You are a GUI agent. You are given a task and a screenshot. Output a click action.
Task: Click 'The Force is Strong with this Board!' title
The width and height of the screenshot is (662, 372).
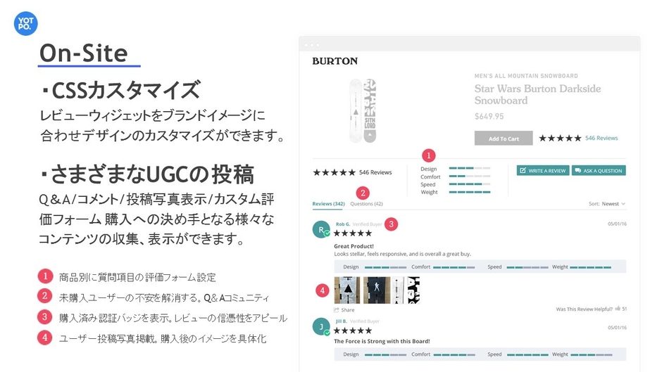[x=382, y=341]
